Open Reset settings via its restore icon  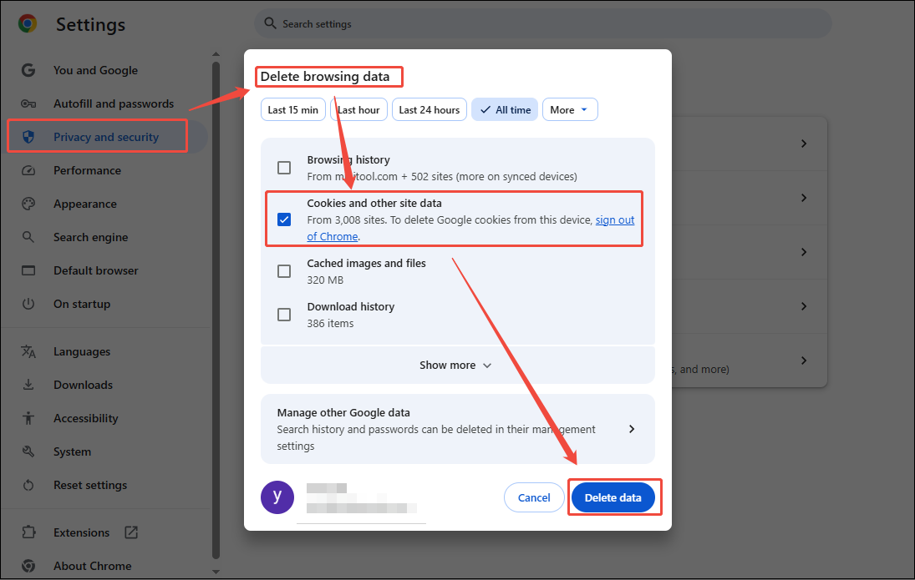pos(28,485)
